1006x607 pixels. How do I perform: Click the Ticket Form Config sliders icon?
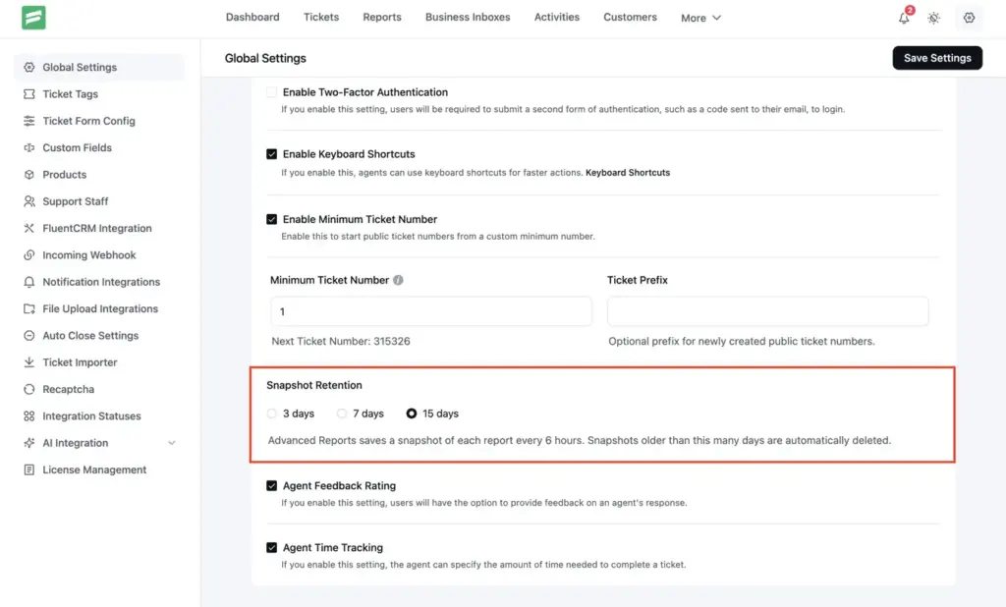click(28, 121)
